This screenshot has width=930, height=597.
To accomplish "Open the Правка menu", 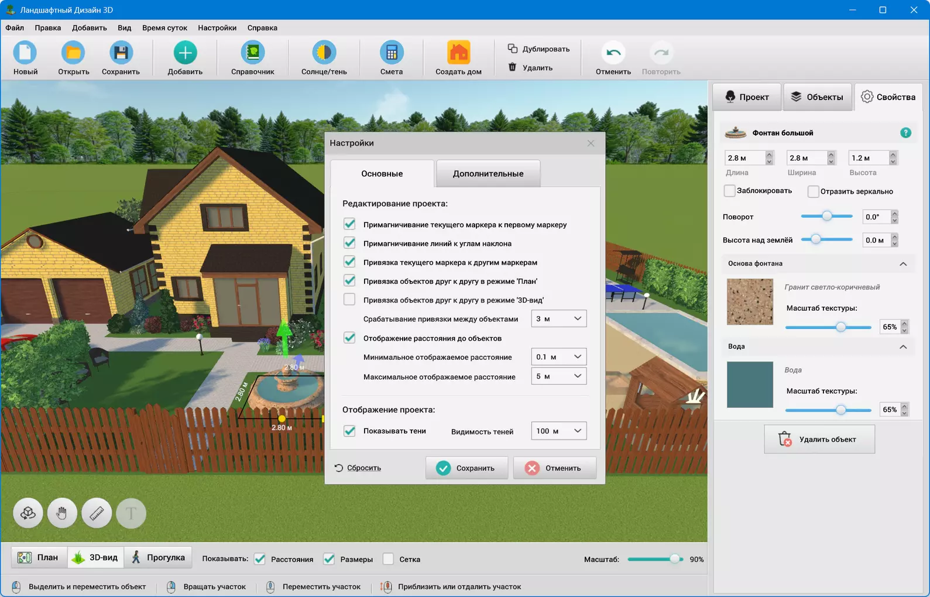I will (47, 28).
